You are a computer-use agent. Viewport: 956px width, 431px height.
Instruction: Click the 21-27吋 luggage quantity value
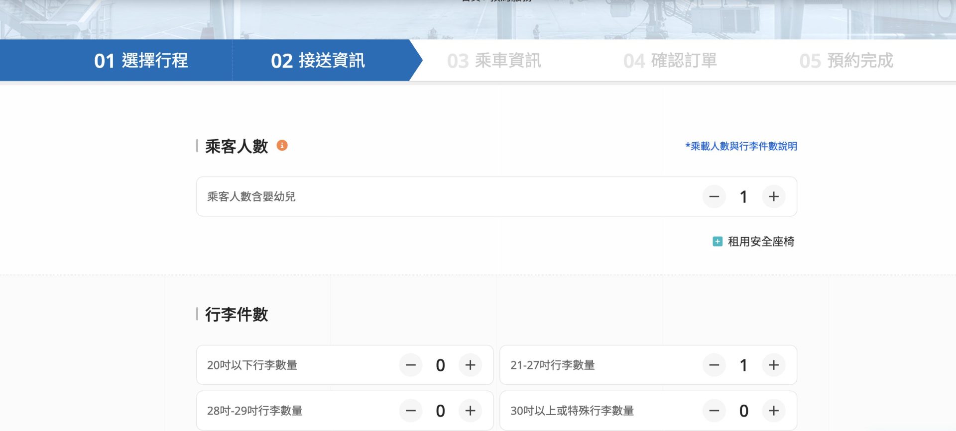coord(743,365)
